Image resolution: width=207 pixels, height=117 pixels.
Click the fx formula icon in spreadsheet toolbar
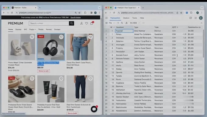[126, 23]
